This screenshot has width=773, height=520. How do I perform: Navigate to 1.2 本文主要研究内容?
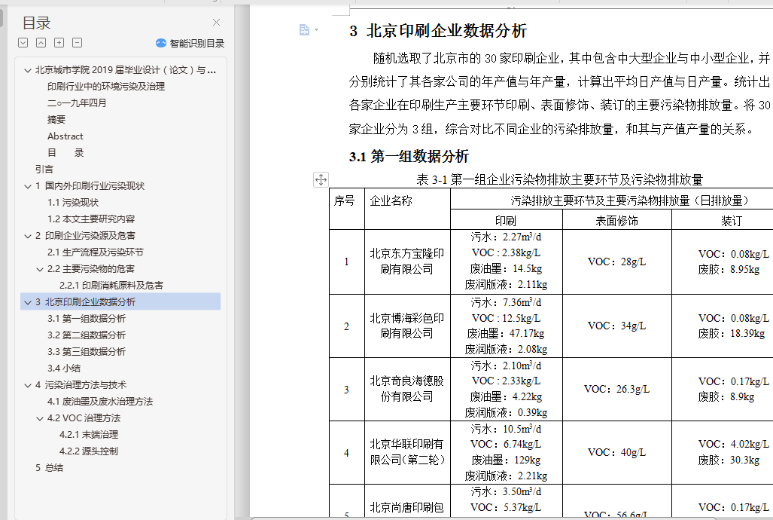pyautogui.click(x=91, y=219)
